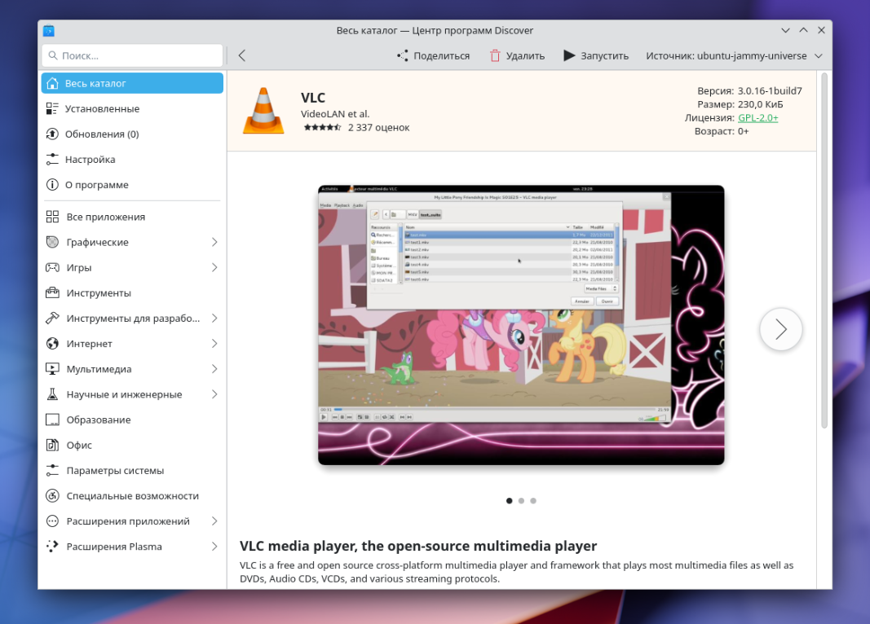Select the Все приложения category

coord(132,217)
